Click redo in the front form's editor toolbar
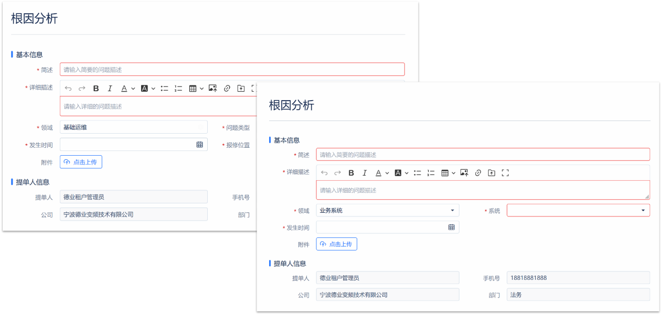 [x=338, y=173]
